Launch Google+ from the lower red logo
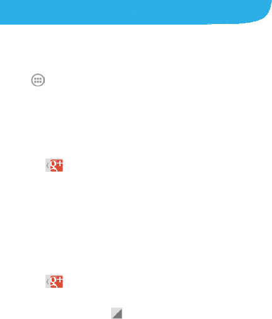Image resolution: width=272 pixels, height=319 pixels. [x=56, y=282]
